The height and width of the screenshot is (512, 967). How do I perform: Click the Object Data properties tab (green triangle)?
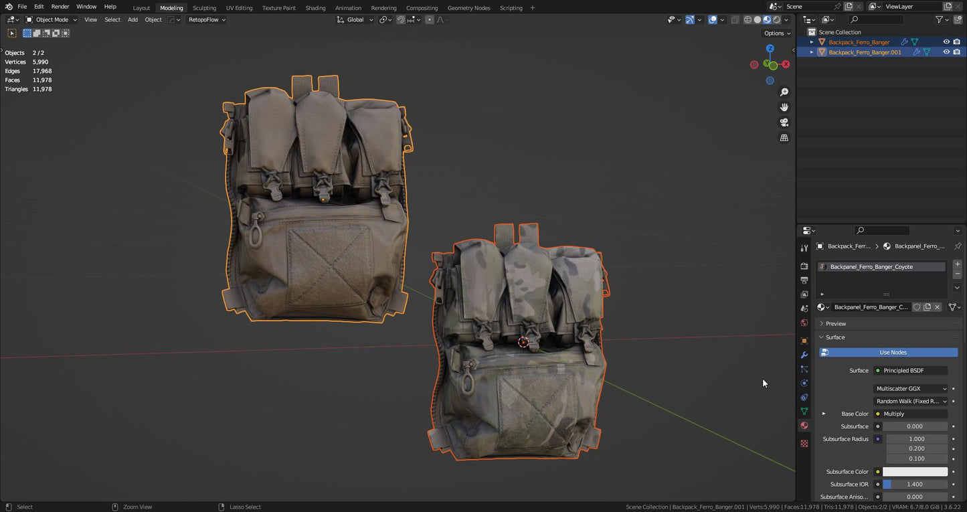(x=804, y=411)
